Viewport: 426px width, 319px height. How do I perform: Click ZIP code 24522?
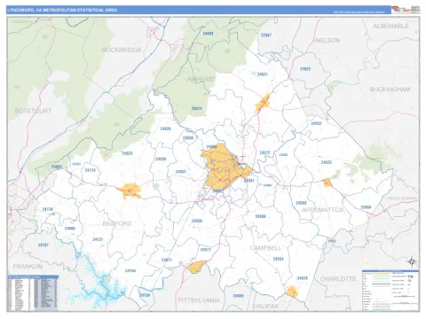[x=327, y=162]
